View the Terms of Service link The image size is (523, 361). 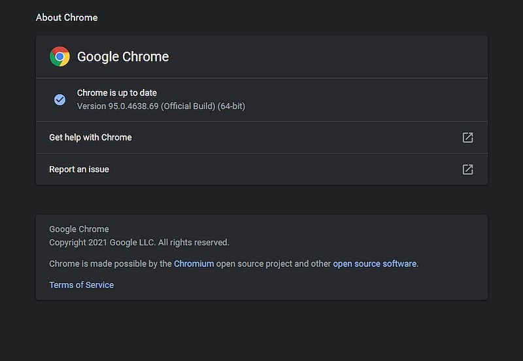(x=82, y=285)
